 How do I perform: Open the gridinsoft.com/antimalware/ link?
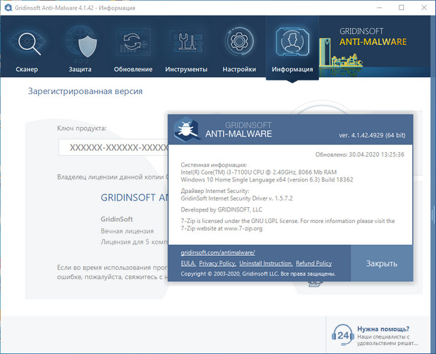(x=217, y=252)
